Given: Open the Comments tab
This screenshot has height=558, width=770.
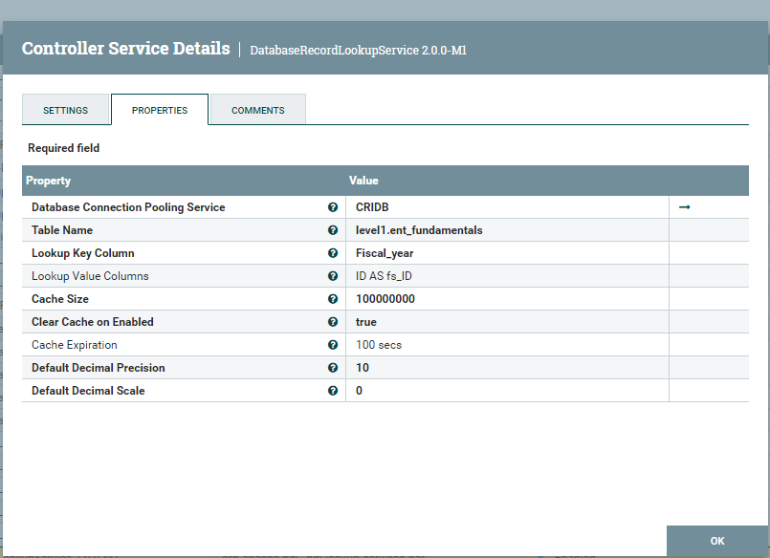Looking at the screenshot, I should [258, 110].
